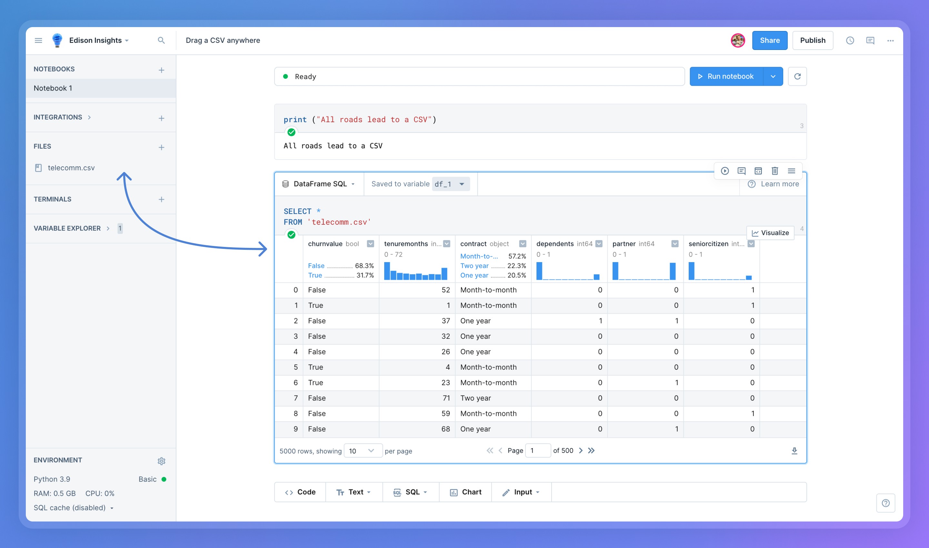
Task: Go to the next results page
Action: point(581,451)
